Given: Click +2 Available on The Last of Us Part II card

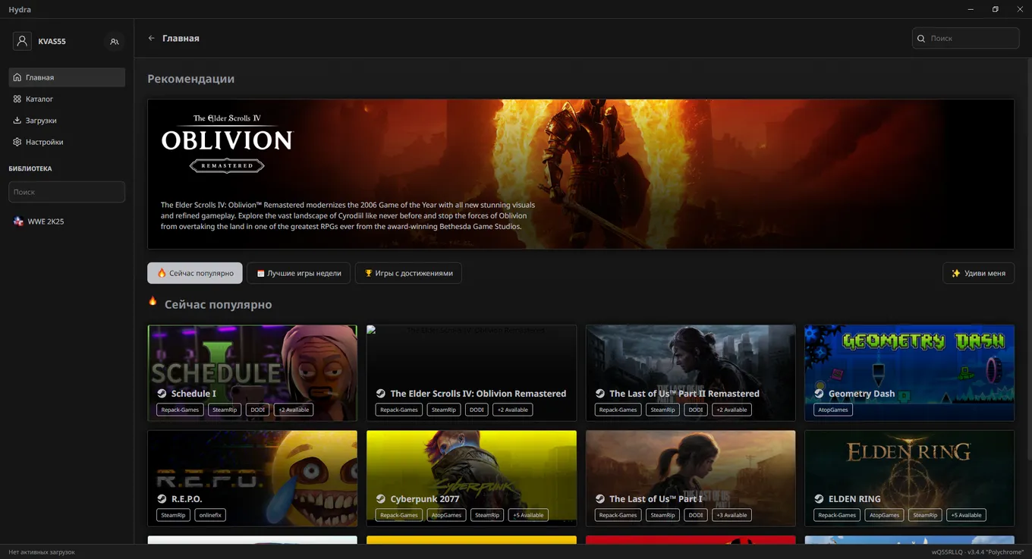Looking at the screenshot, I should (732, 410).
